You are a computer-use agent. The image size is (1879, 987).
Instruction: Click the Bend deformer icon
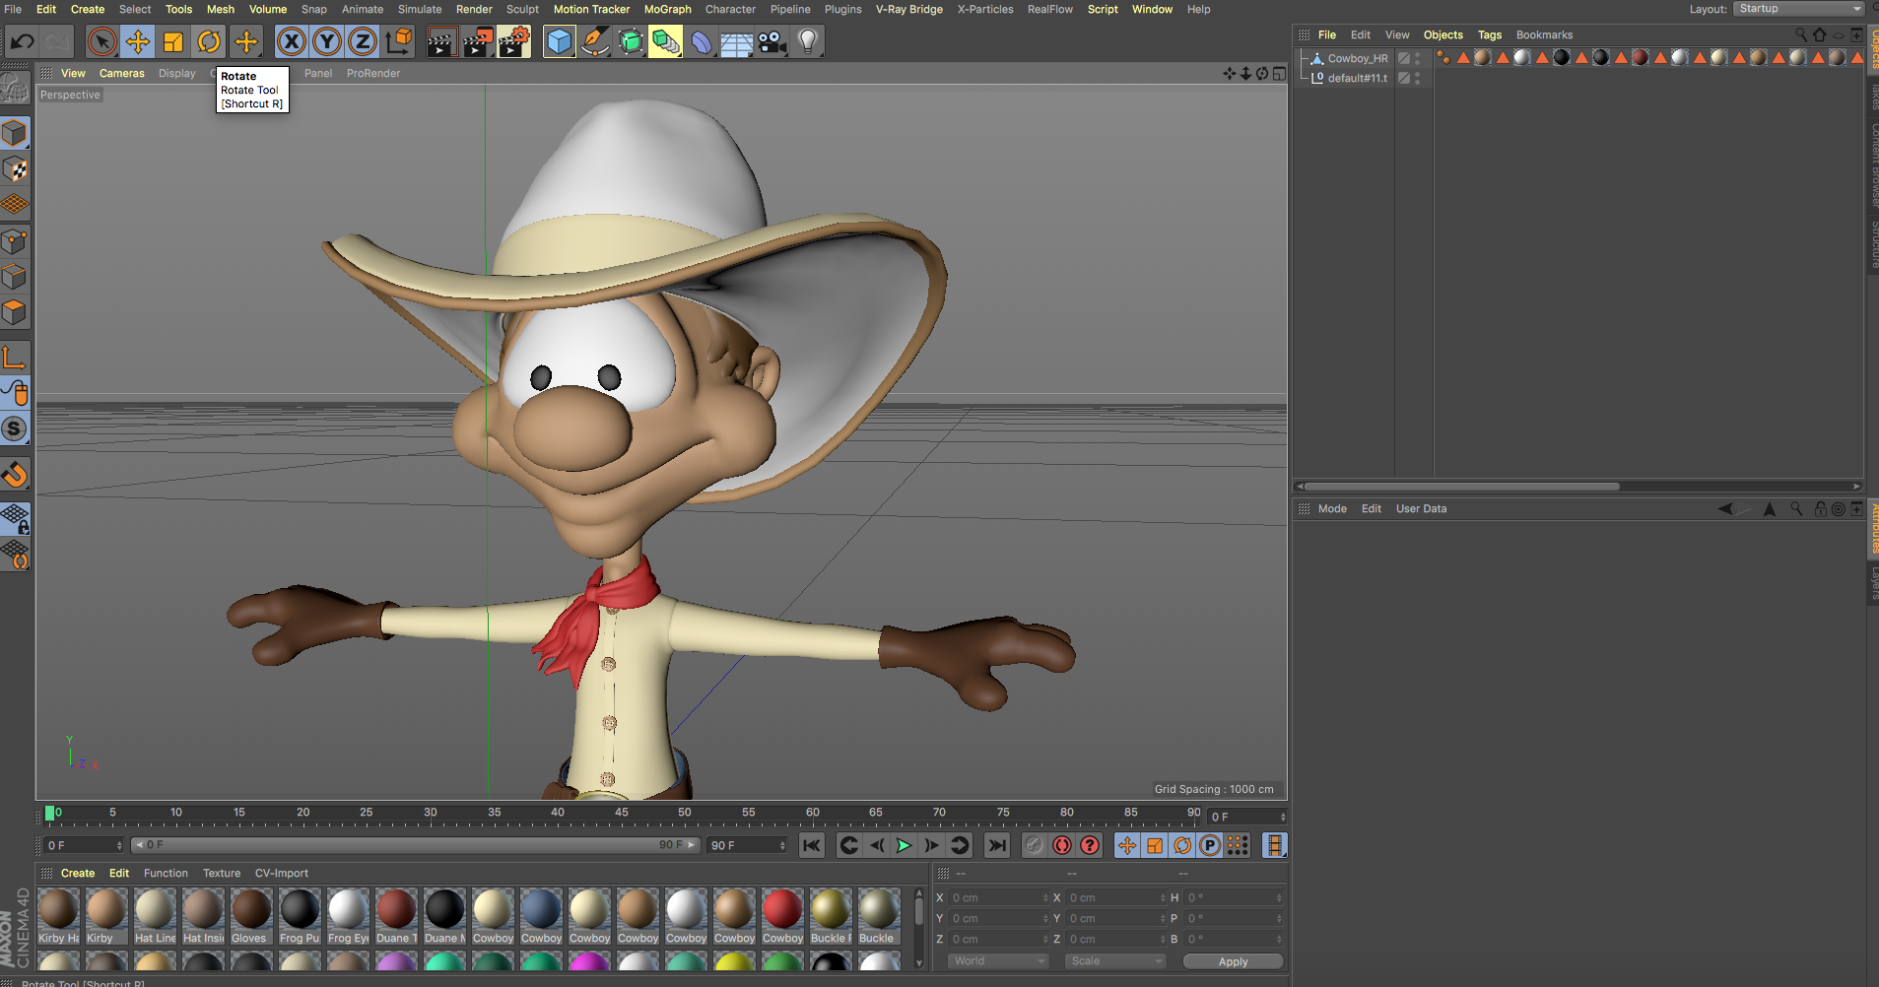click(702, 41)
